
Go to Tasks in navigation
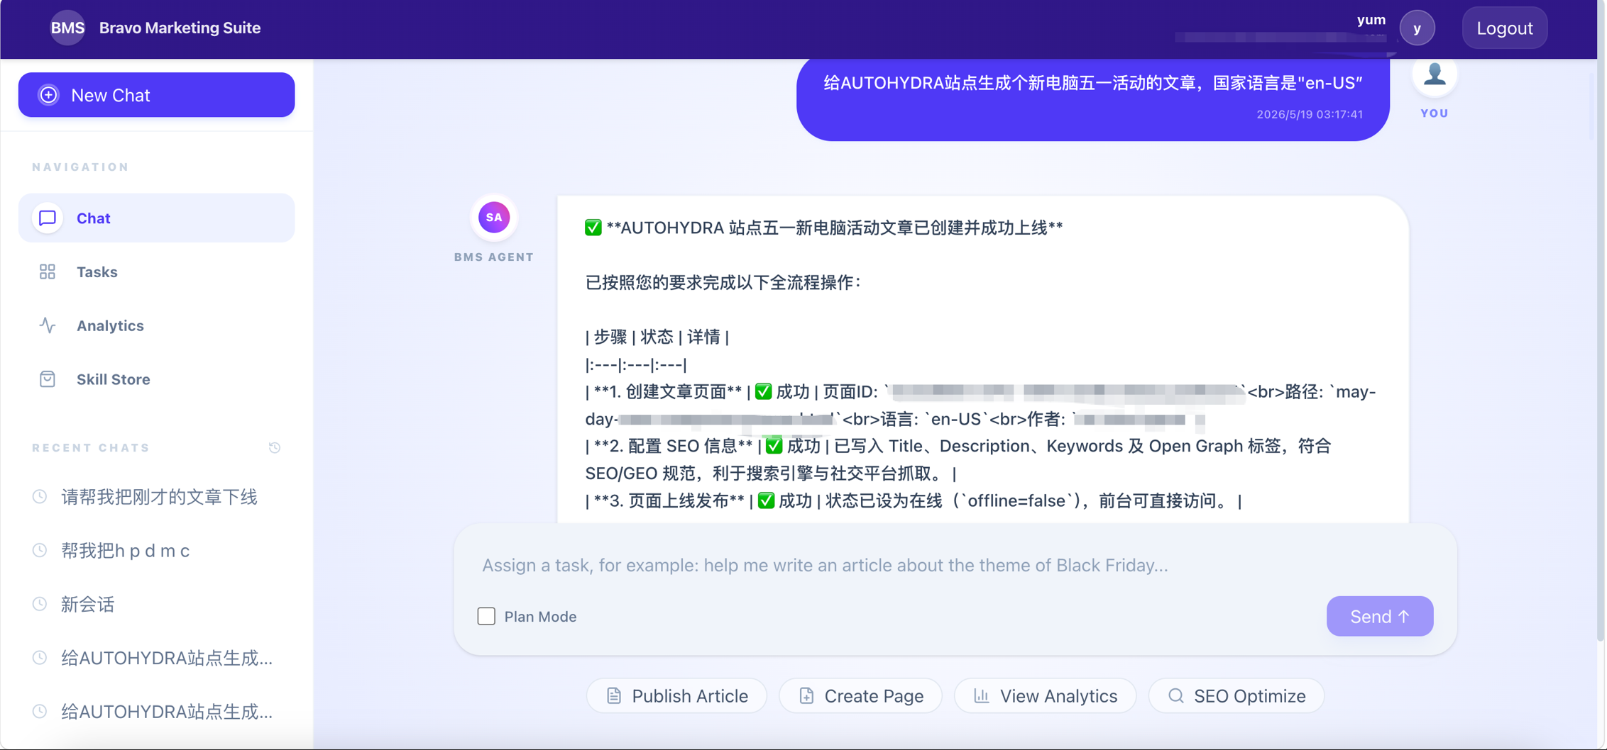[x=156, y=272]
